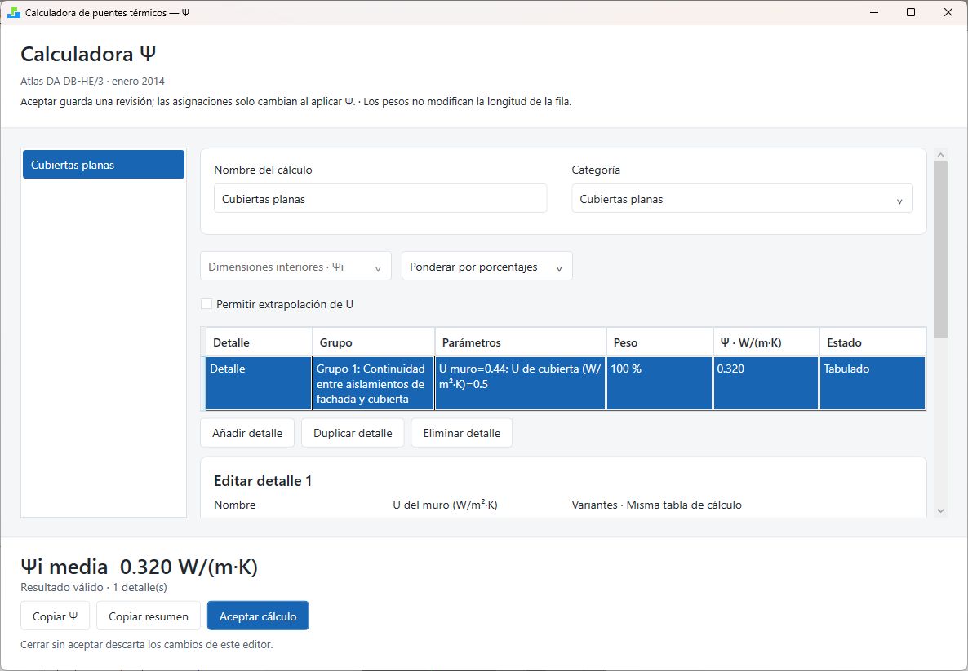Copy the Ψ value with Copiar Ψ
The width and height of the screenshot is (968, 671).
point(55,616)
